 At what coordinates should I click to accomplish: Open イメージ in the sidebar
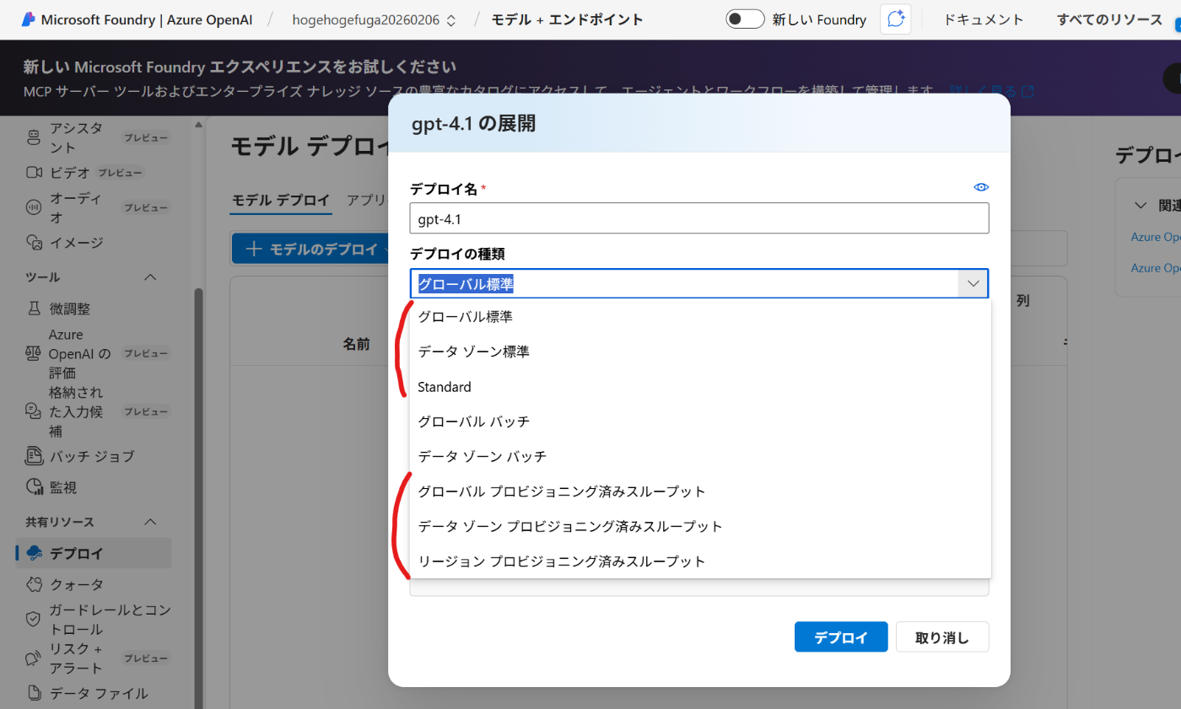coord(76,243)
